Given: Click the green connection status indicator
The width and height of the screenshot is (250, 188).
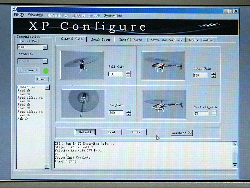Looking at the screenshot, I should (46, 71).
